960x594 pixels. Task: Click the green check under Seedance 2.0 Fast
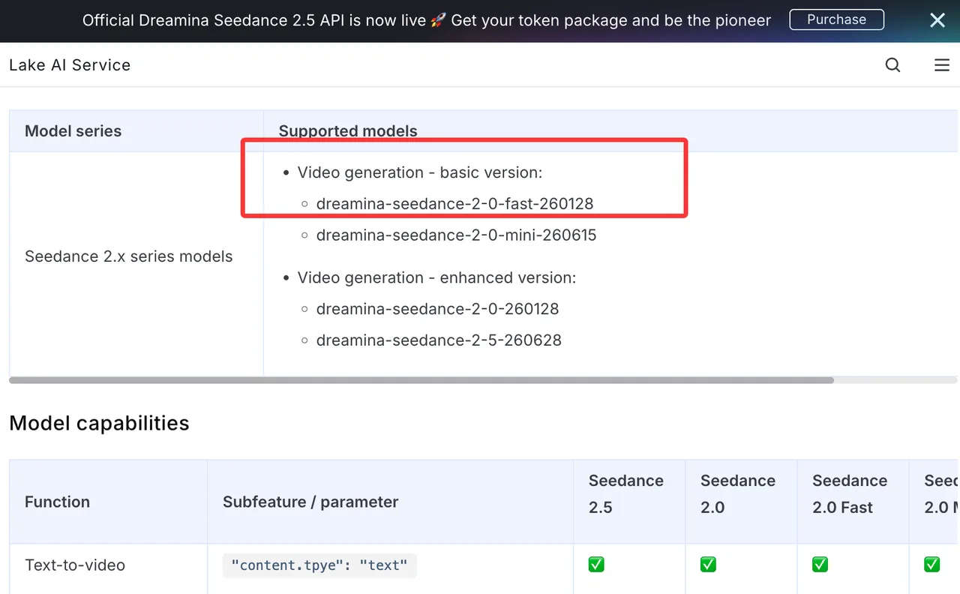[820, 565]
